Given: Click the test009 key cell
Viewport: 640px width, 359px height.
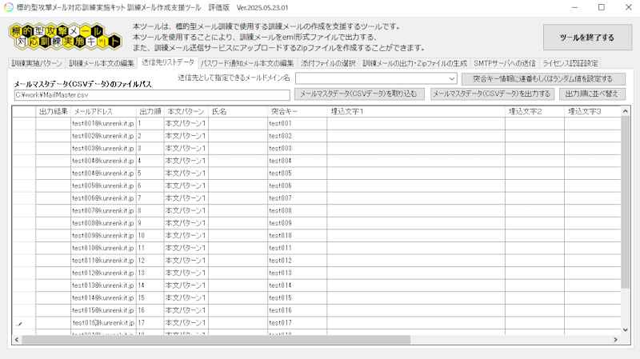Looking at the screenshot, I should 297,223.
